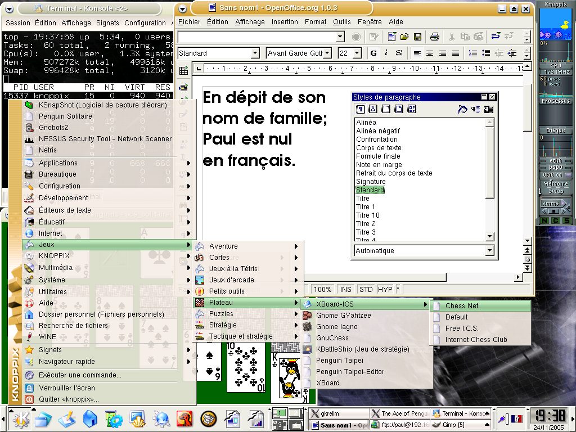The height and width of the screenshot is (432, 576).
Task: Click the Konqueror globe icon in panel
Action: [161, 419]
